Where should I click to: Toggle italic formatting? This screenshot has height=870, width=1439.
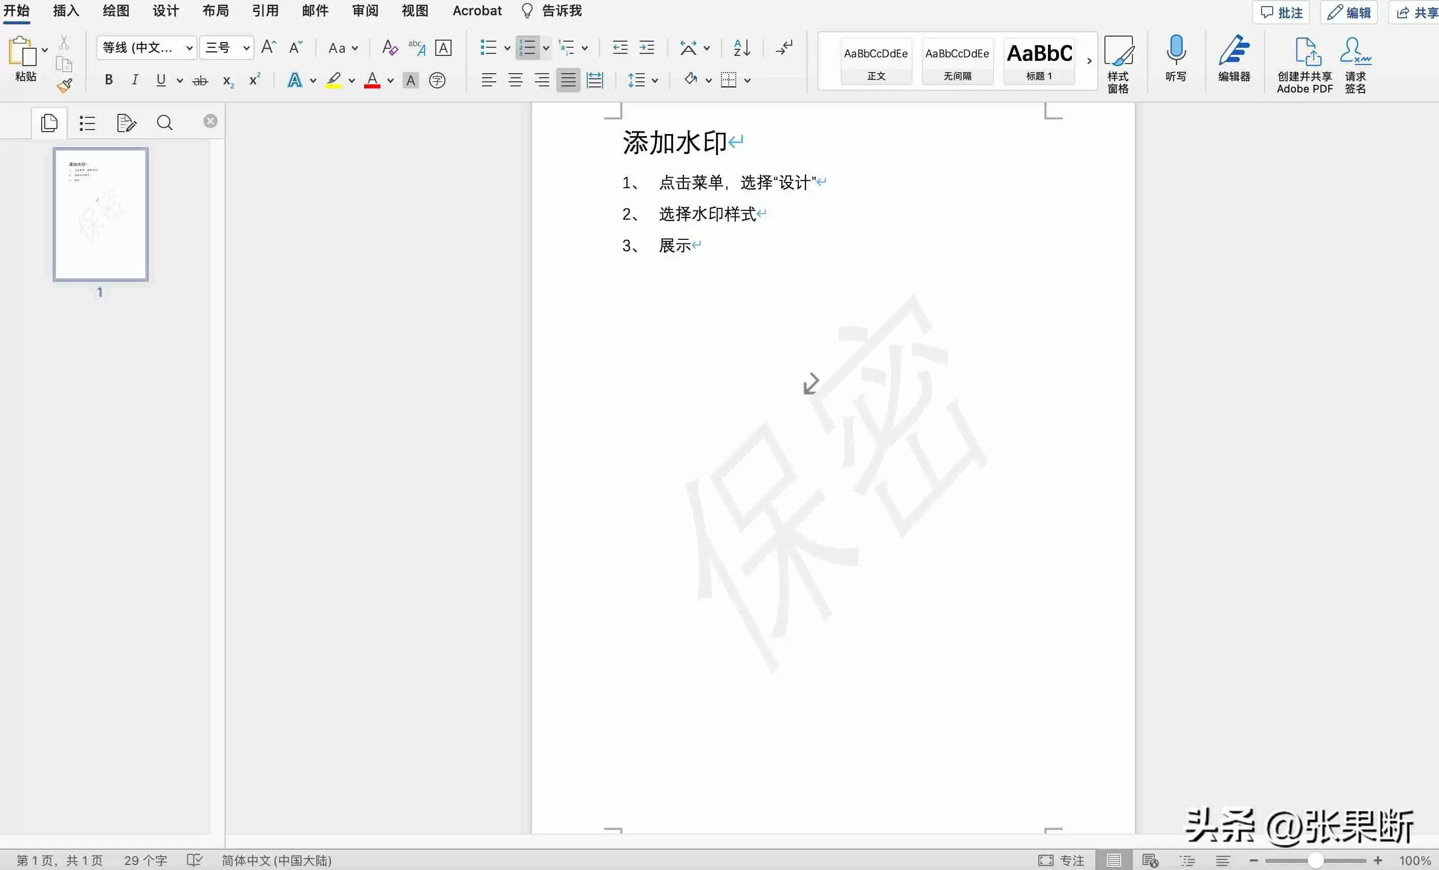point(134,80)
